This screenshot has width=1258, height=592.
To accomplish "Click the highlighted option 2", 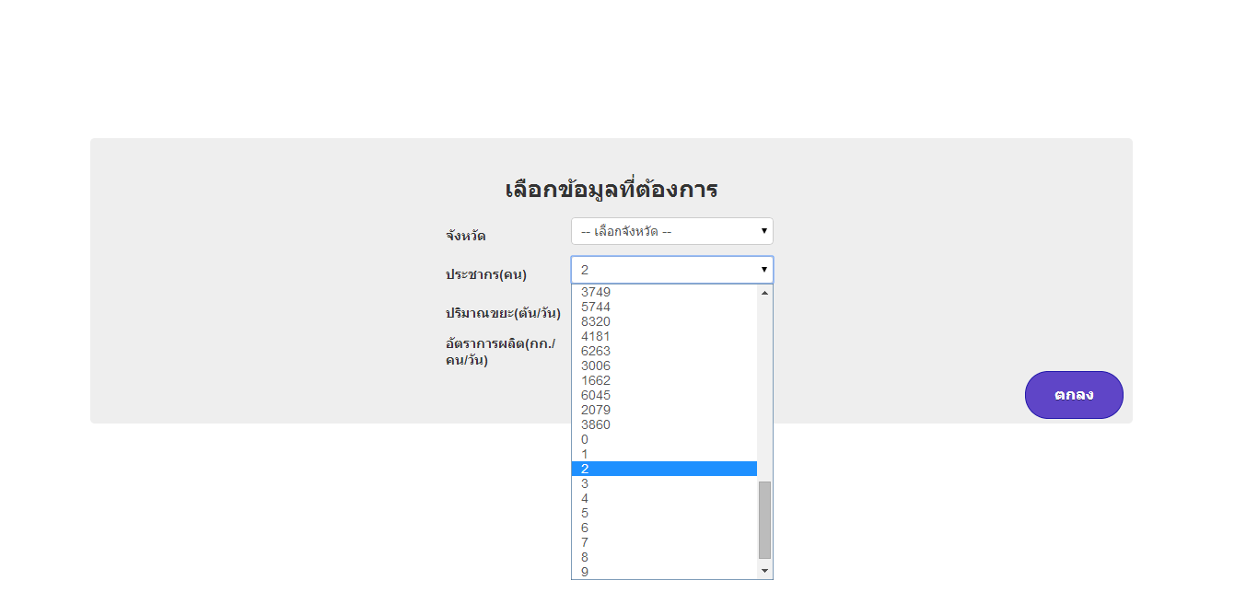I will pos(664,469).
